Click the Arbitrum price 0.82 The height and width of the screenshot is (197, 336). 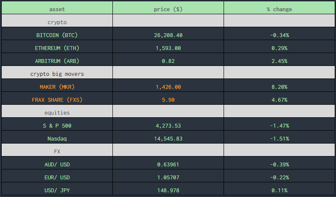click(168, 61)
